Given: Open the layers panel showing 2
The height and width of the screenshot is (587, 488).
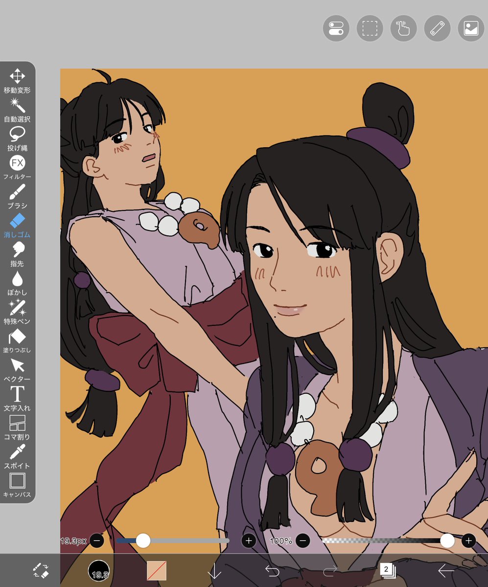Looking at the screenshot, I should (388, 570).
